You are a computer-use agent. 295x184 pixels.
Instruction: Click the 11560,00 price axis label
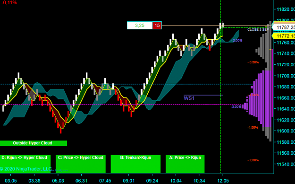pyautogui.click(x=286, y=153)
